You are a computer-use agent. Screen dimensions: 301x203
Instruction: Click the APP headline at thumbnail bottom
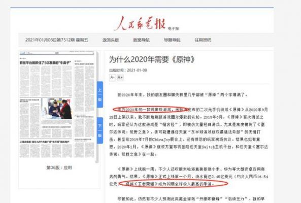coord(45,142)
